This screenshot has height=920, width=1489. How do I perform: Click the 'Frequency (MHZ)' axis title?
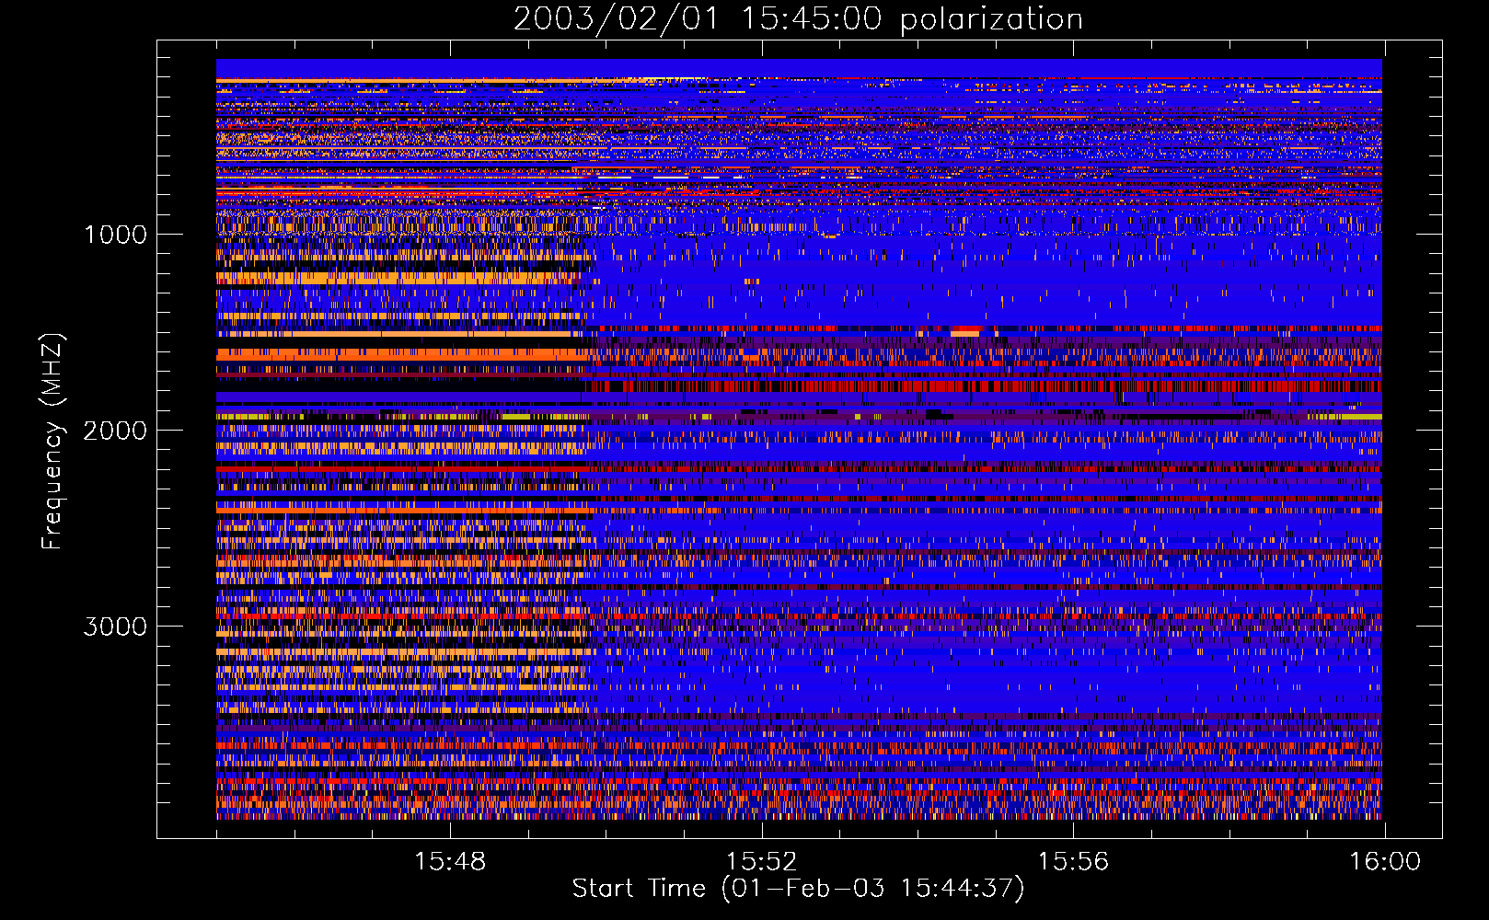point(52,442)
